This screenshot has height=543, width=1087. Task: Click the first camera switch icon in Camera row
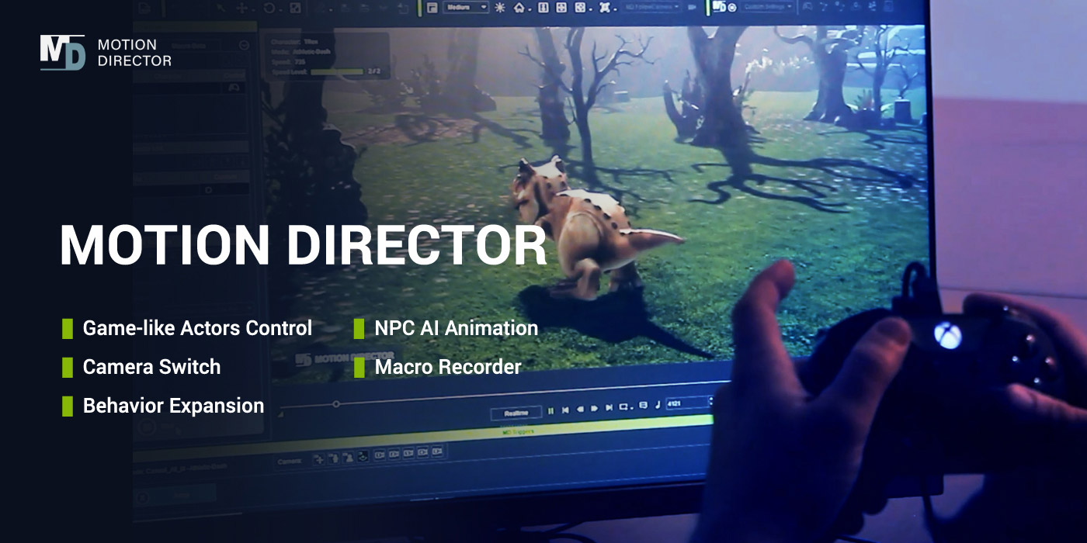point(380,455)
